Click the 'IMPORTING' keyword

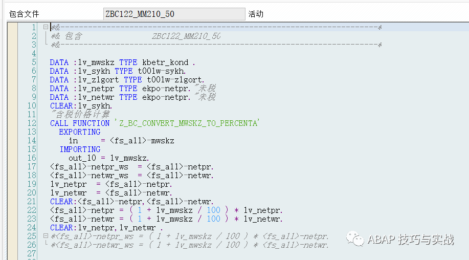pyautogui.click(x=80, y=149)
